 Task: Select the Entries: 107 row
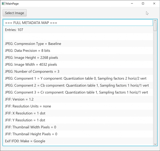[x=78, y=30]
